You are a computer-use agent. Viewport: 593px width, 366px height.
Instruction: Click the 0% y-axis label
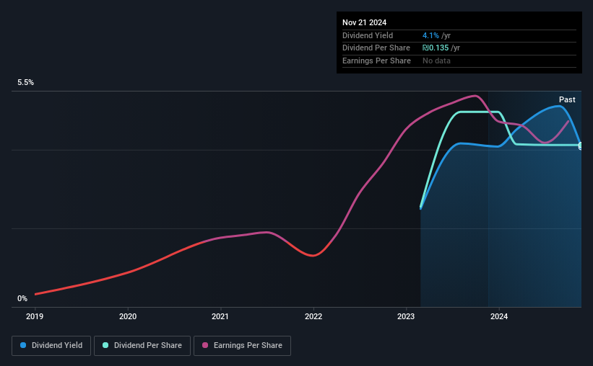click(x=22, y=298)
